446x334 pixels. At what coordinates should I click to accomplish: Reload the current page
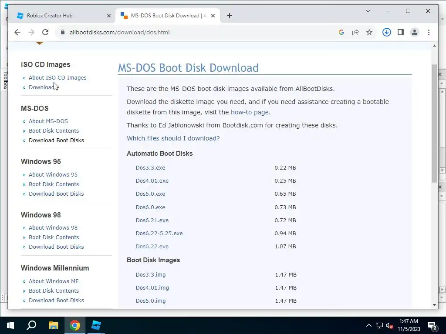(45, 32)
